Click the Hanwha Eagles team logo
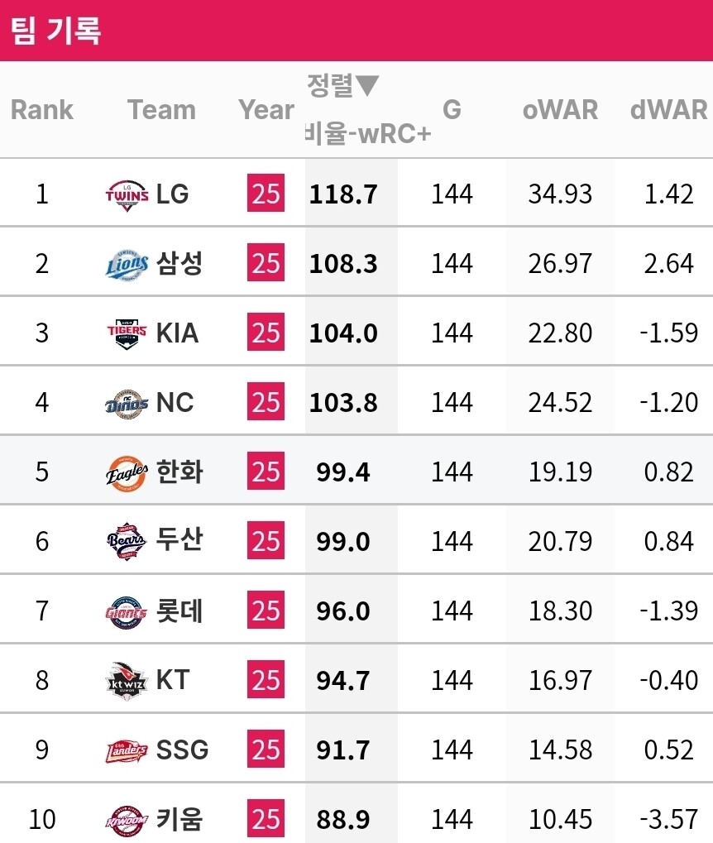 (127, 472)
